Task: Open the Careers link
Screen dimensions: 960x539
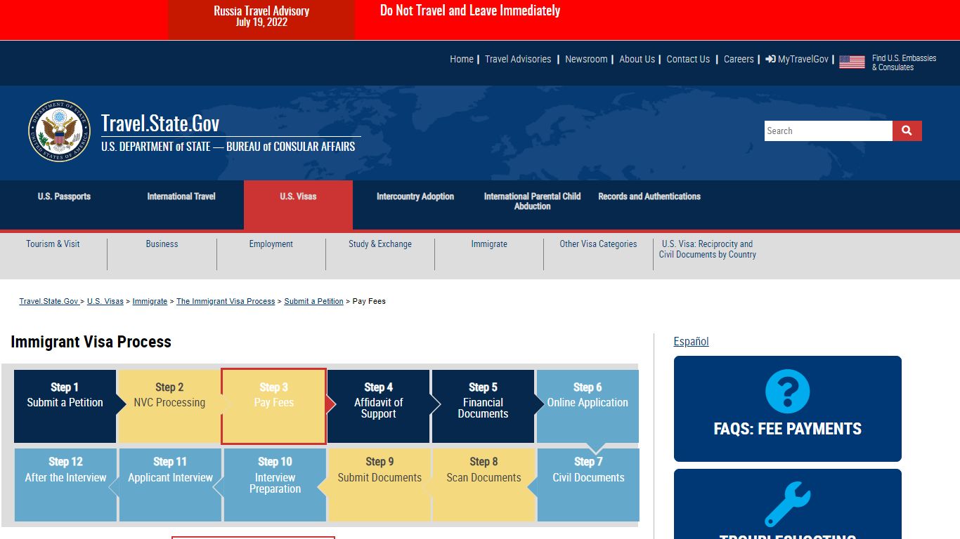Action: (x=739, y=60)
